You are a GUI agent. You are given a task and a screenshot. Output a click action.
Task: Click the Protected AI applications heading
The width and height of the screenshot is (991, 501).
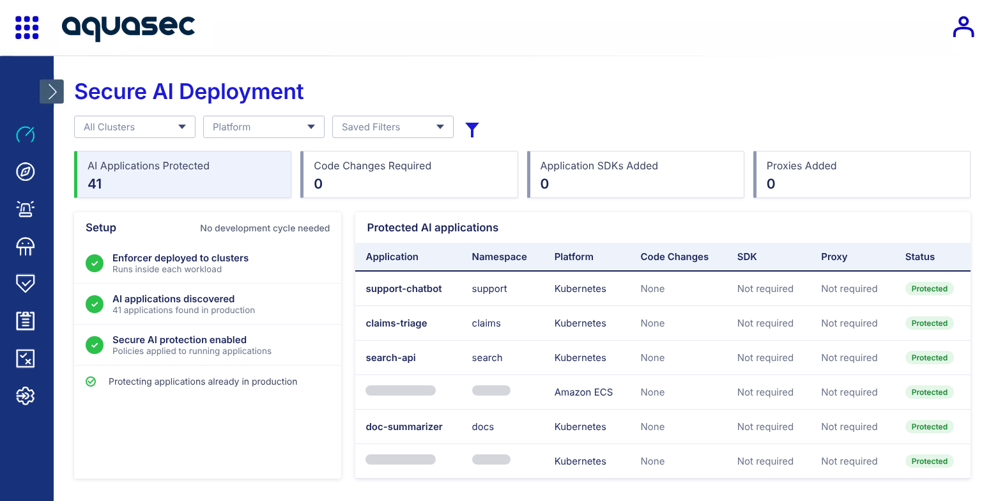pyautogui.click(x=433, y=227)
